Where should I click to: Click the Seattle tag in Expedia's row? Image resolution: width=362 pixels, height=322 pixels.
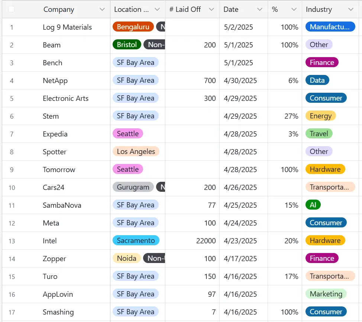[x=127, y=134]
